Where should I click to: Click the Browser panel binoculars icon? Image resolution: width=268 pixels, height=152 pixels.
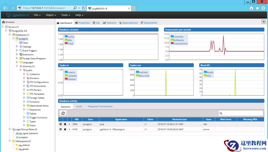[3, 22]
